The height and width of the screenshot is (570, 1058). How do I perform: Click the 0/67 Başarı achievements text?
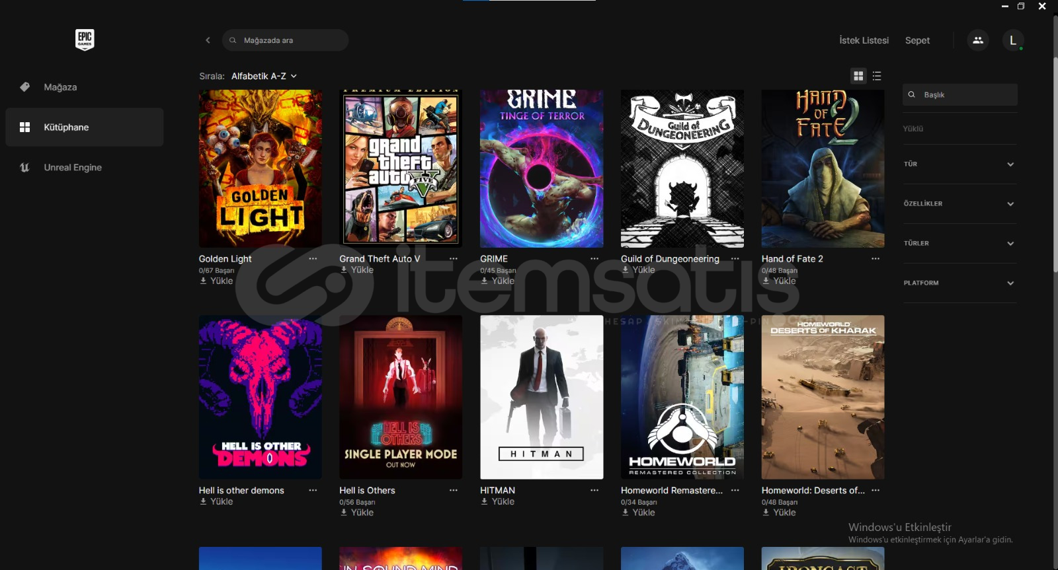point(216,270)
